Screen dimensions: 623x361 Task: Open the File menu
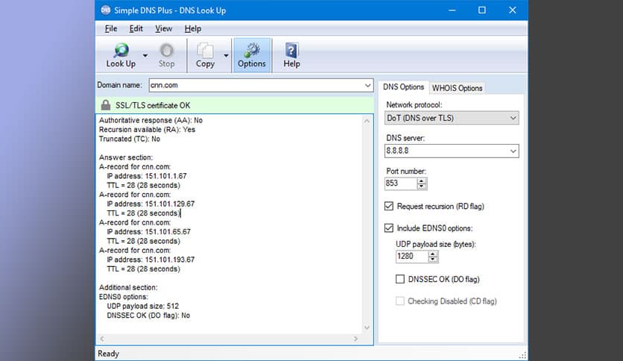pyautogui.click(x=111, y=28)
